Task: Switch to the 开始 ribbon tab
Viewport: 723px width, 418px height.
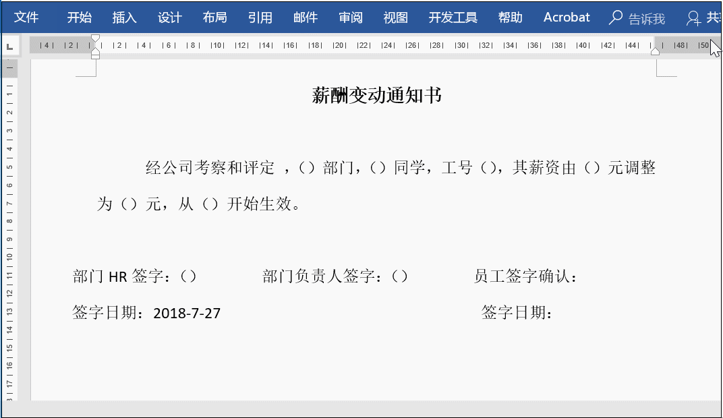Action: (x=79, y=17)
